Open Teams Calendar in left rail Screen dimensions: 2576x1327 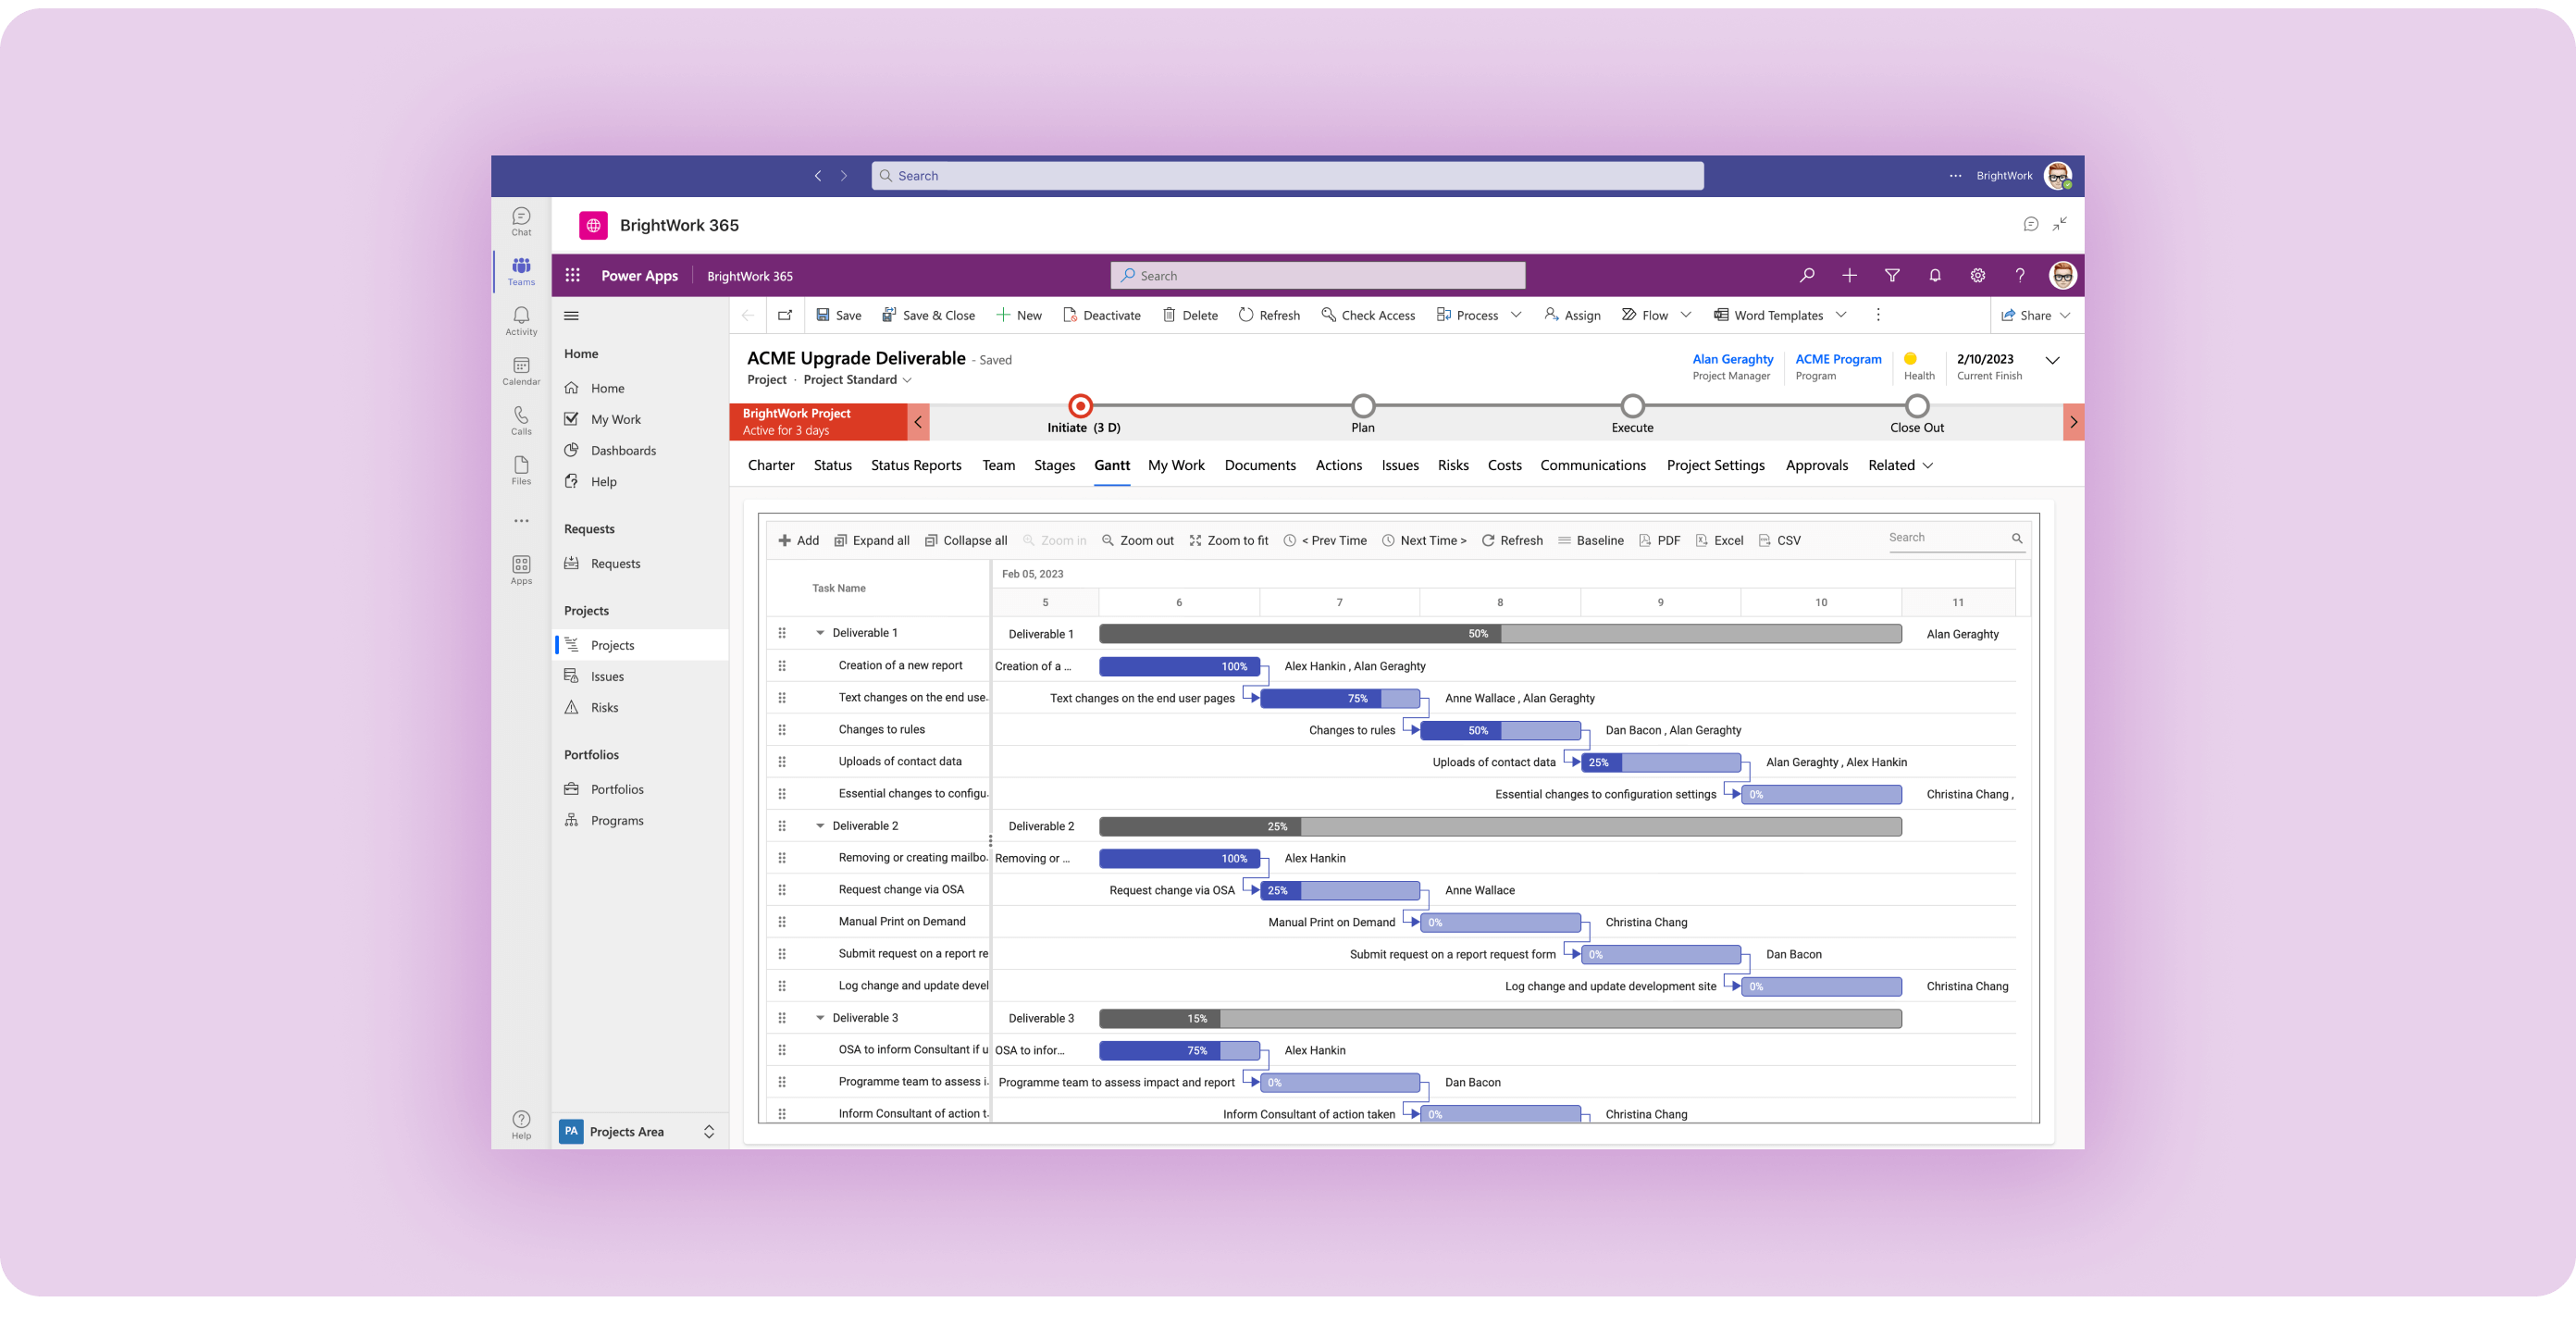(521, 370)
